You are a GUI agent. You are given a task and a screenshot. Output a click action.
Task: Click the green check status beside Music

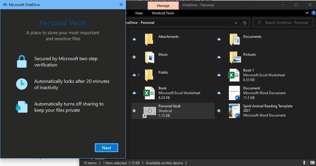click(134, 57)
